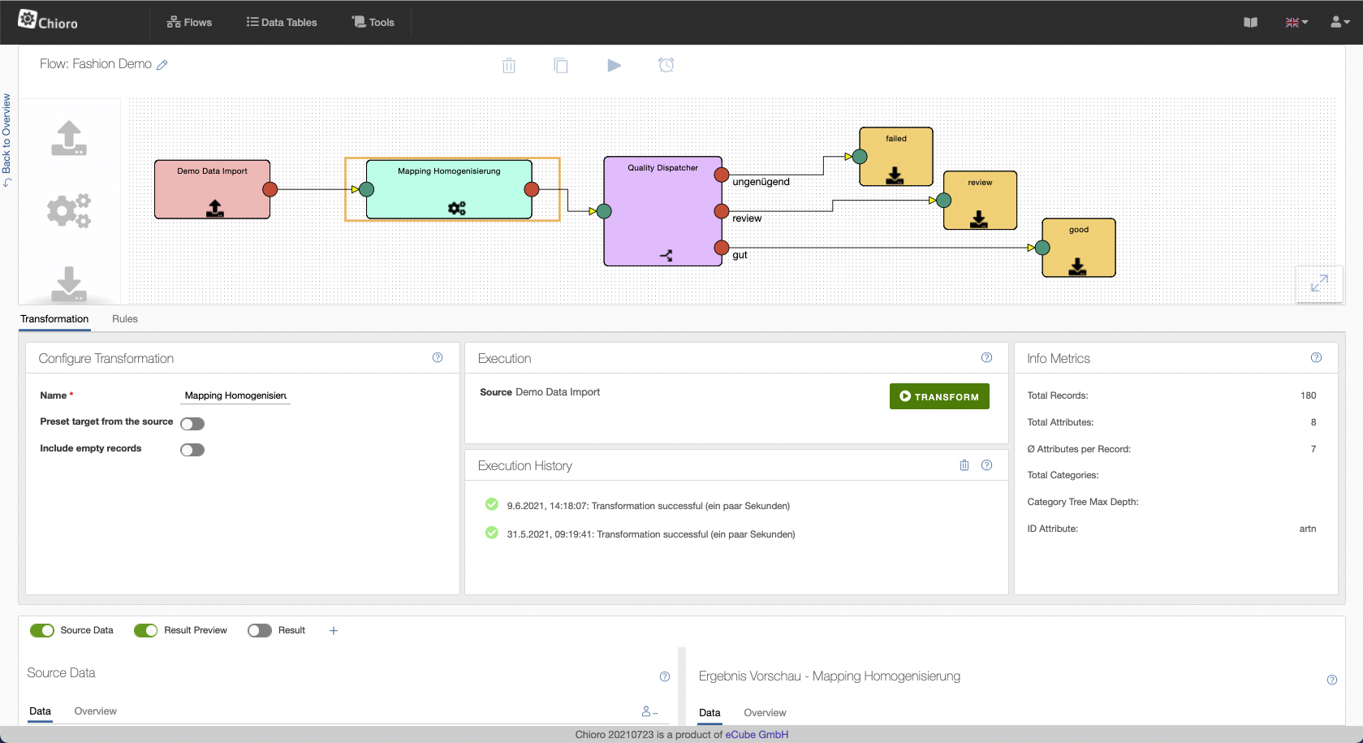Image resolution: width=1363 pixels, height=743 pixels.
Task: Click the Name input field
Action: (235, 395)
